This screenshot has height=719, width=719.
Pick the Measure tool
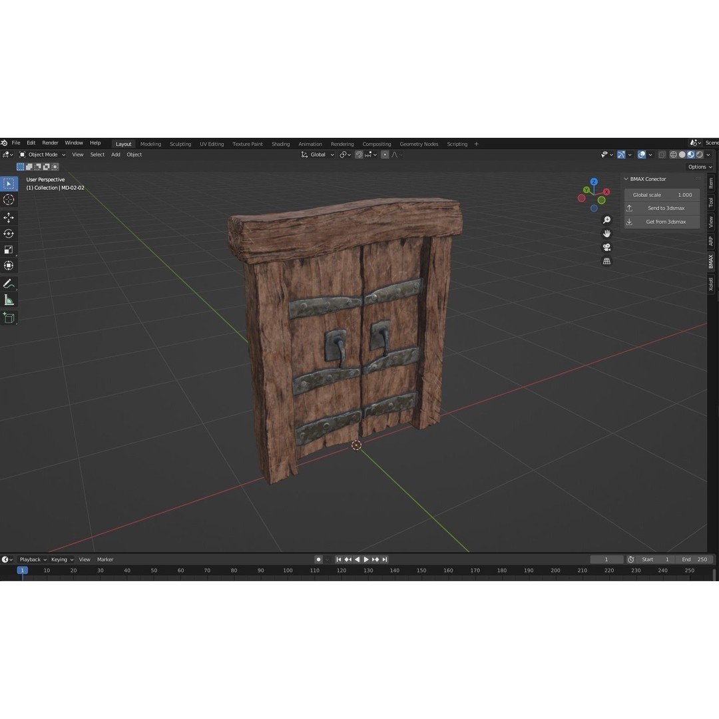9,300
